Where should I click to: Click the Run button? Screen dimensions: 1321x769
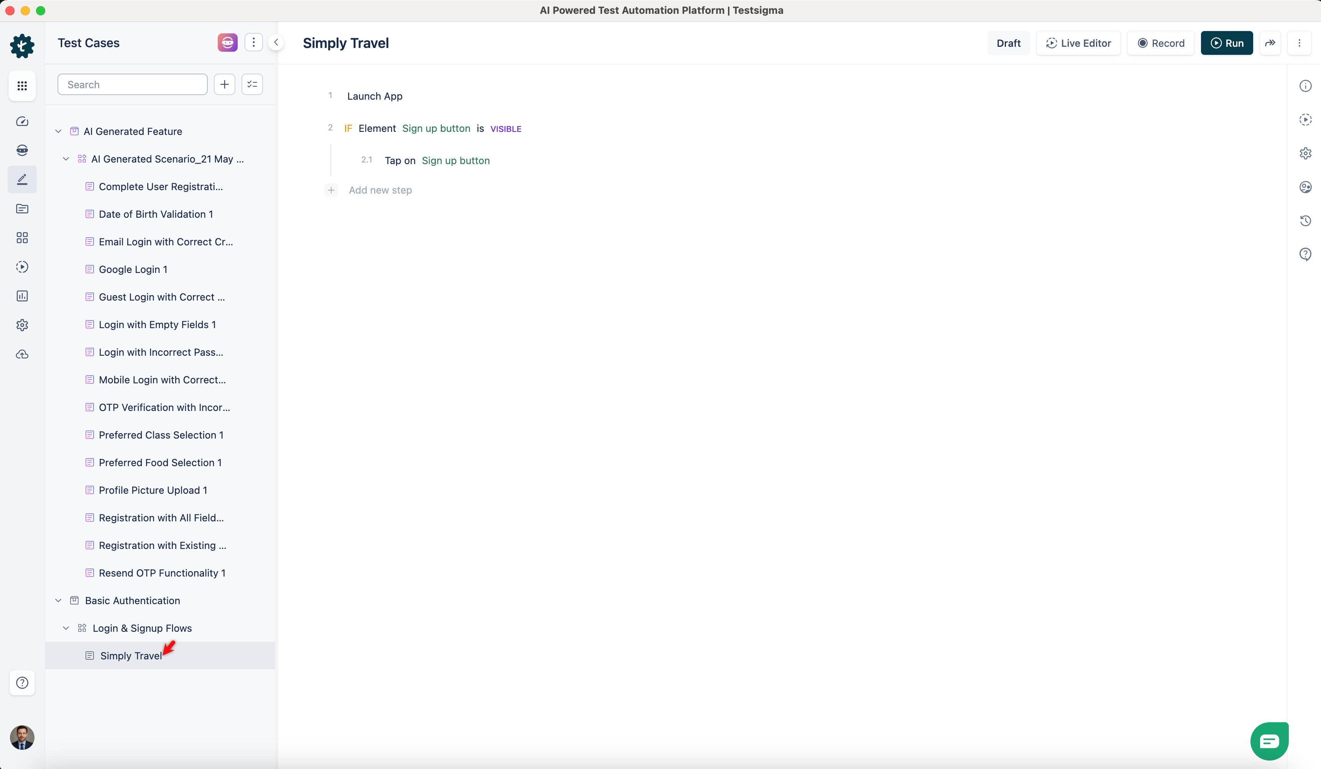1227,43
